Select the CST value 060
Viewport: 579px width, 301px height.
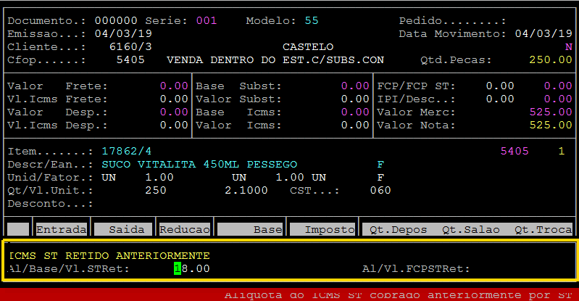380,190
